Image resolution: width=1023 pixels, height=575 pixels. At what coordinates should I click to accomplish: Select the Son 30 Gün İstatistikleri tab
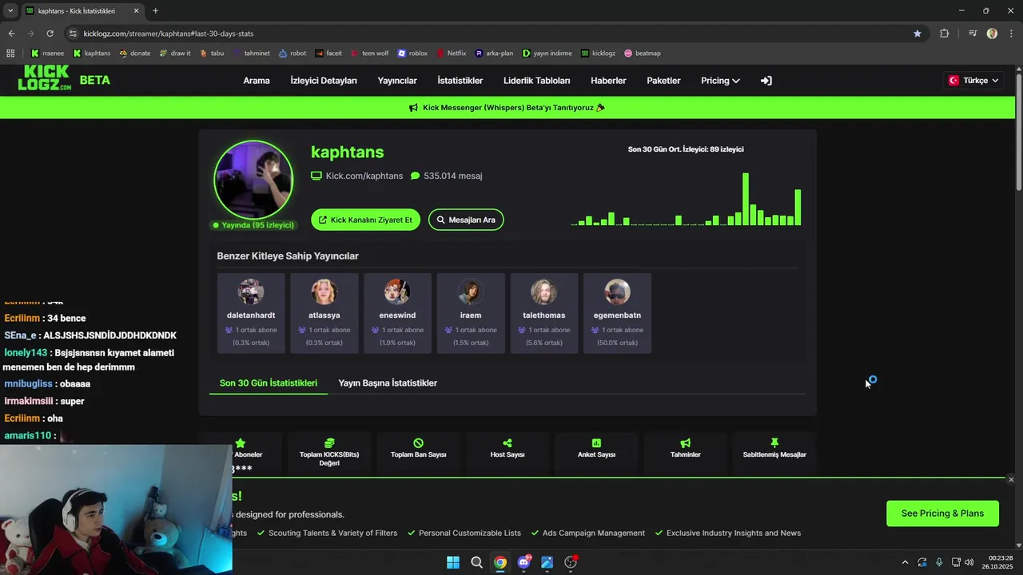pos(269,383)
